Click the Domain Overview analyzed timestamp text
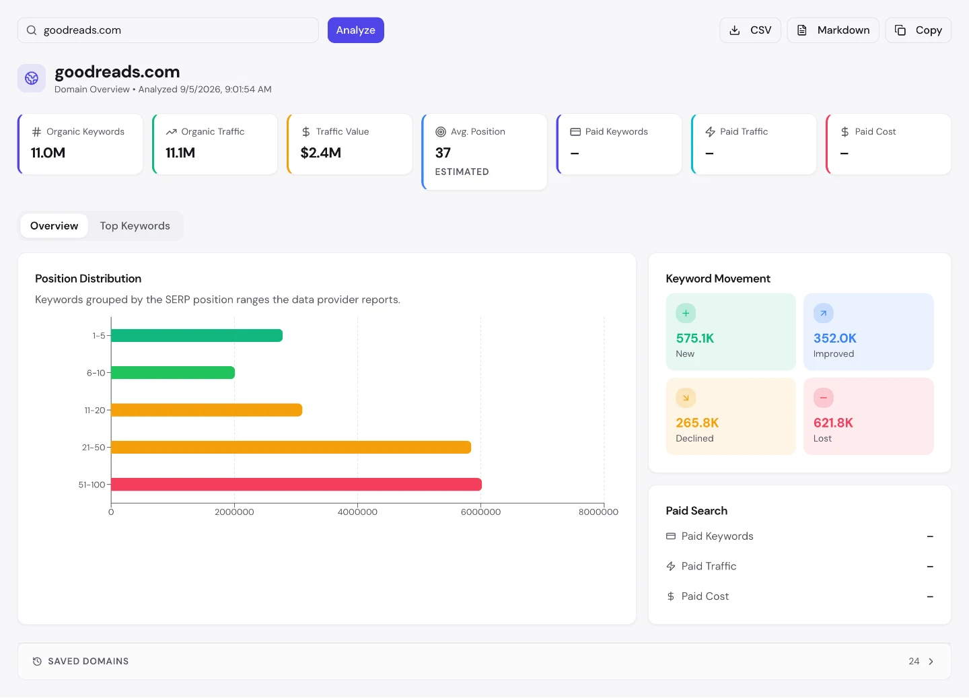The image size is (969, 698). [x=163, y=90]
